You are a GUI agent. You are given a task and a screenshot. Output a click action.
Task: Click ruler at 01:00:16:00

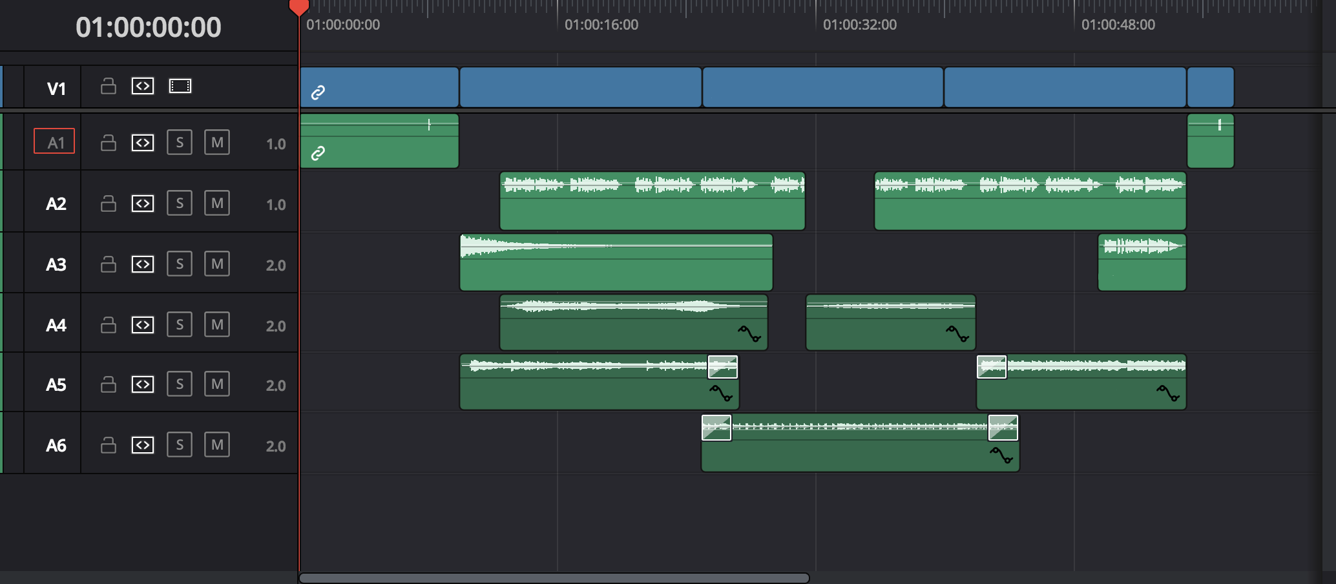(x=601, y=25)
